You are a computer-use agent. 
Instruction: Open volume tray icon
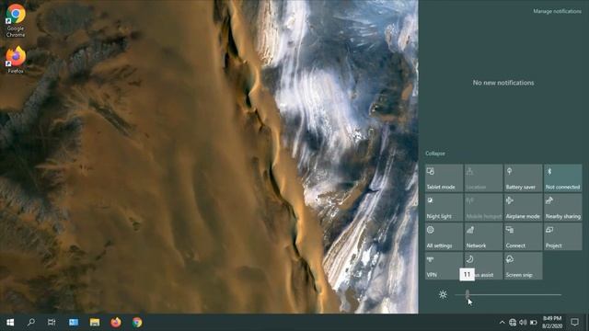523,323
